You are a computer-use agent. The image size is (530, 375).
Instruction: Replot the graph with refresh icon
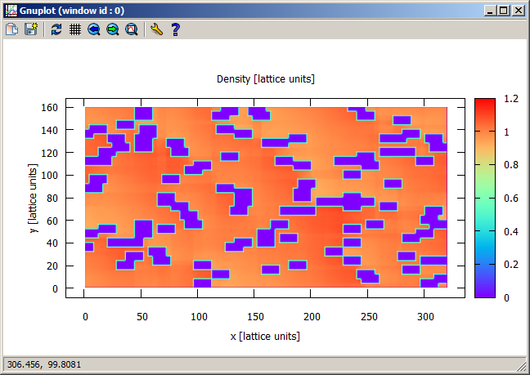pos(56,29)
